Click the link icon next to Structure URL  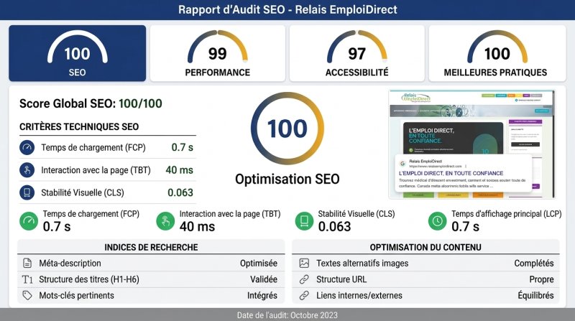point(304,279)
